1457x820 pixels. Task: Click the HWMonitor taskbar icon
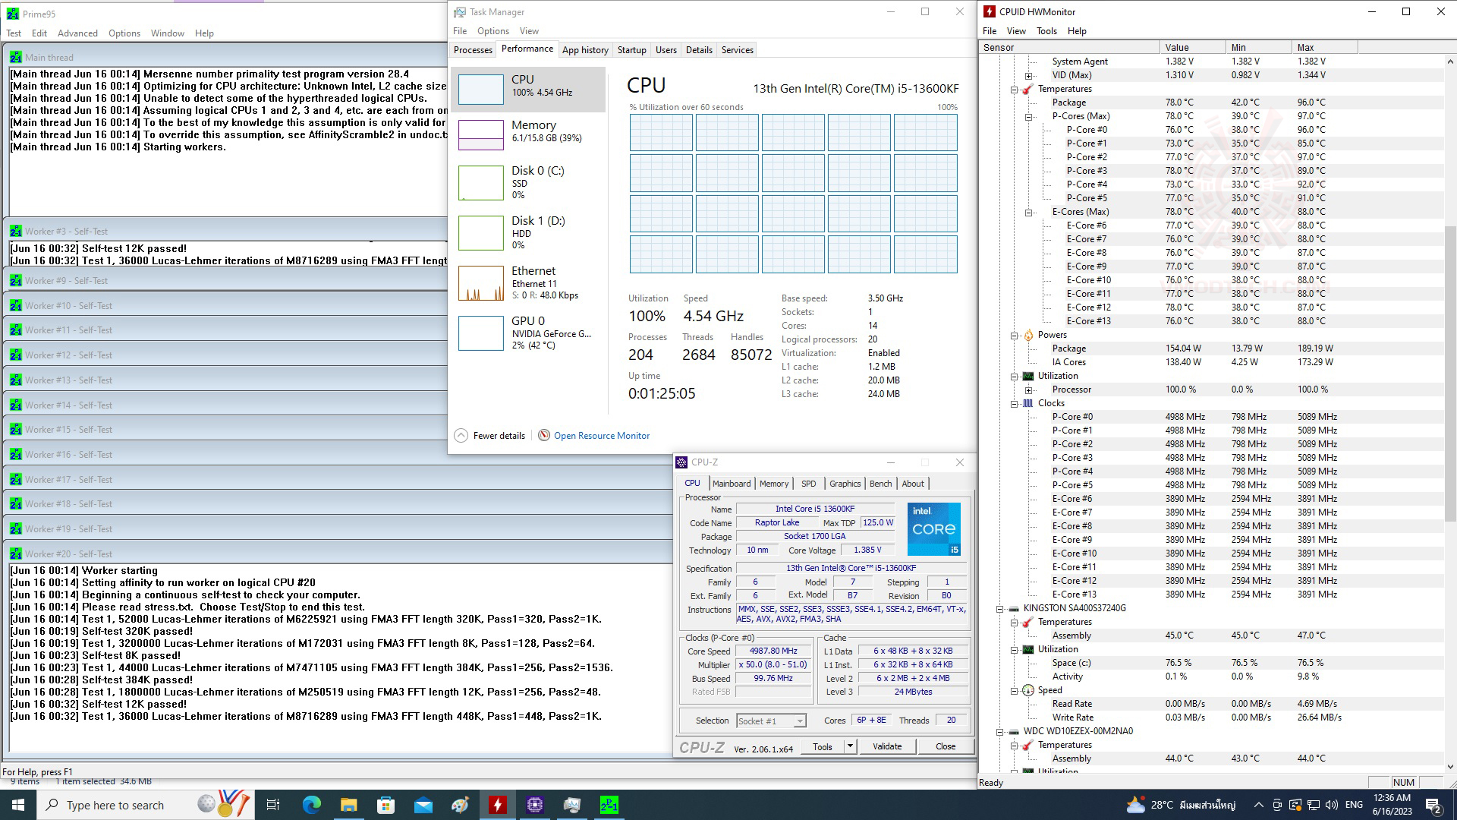click(497, 805)
